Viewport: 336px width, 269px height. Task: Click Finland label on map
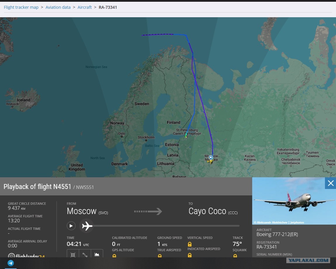pos(173,122)
